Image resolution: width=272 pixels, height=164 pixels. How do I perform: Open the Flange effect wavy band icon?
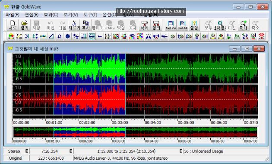(x=43, y=36)
